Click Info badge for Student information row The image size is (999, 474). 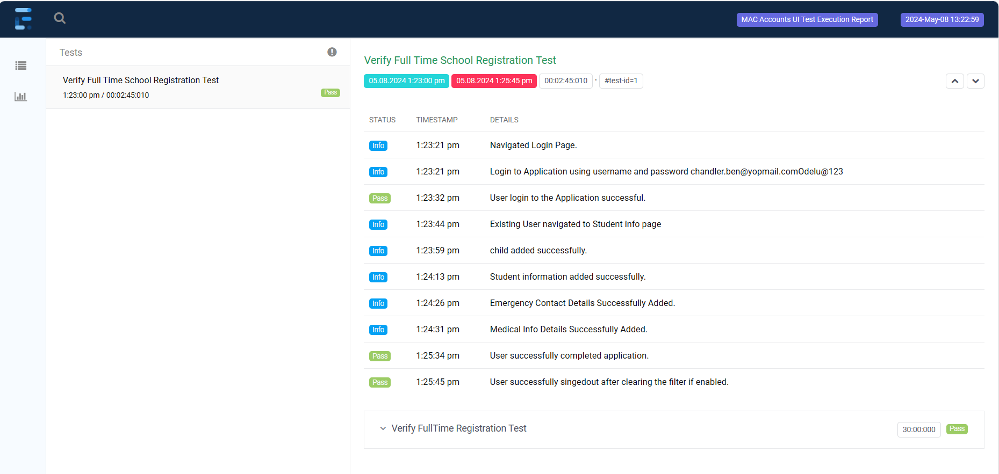(x=378, y=277)
